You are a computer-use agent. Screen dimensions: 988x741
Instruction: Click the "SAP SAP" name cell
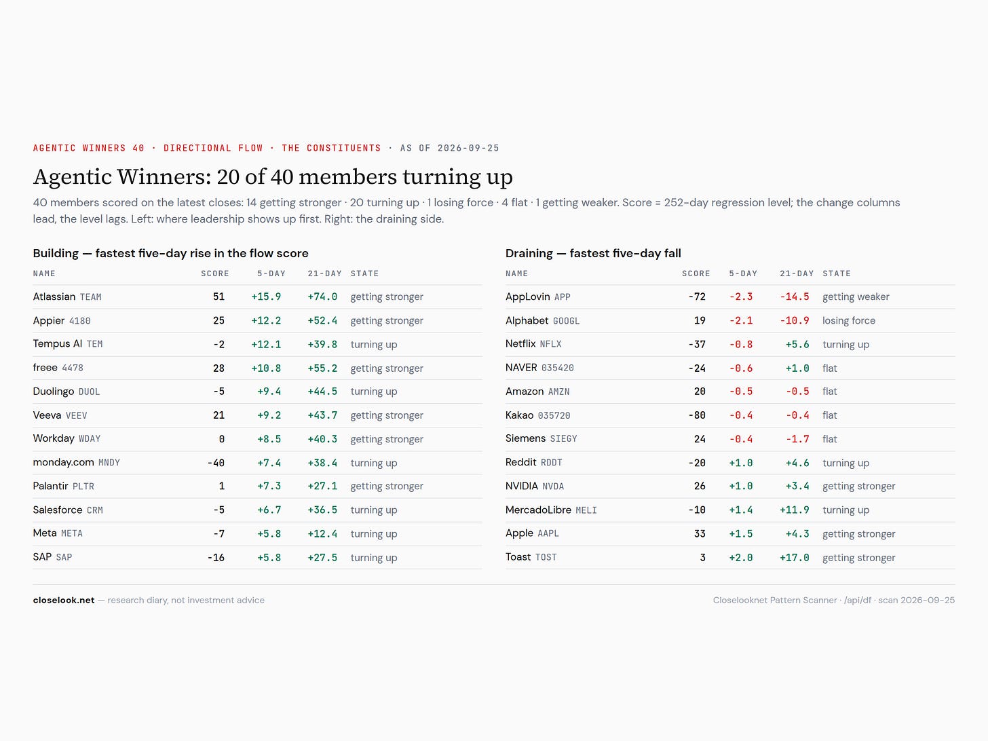(52, 557)
